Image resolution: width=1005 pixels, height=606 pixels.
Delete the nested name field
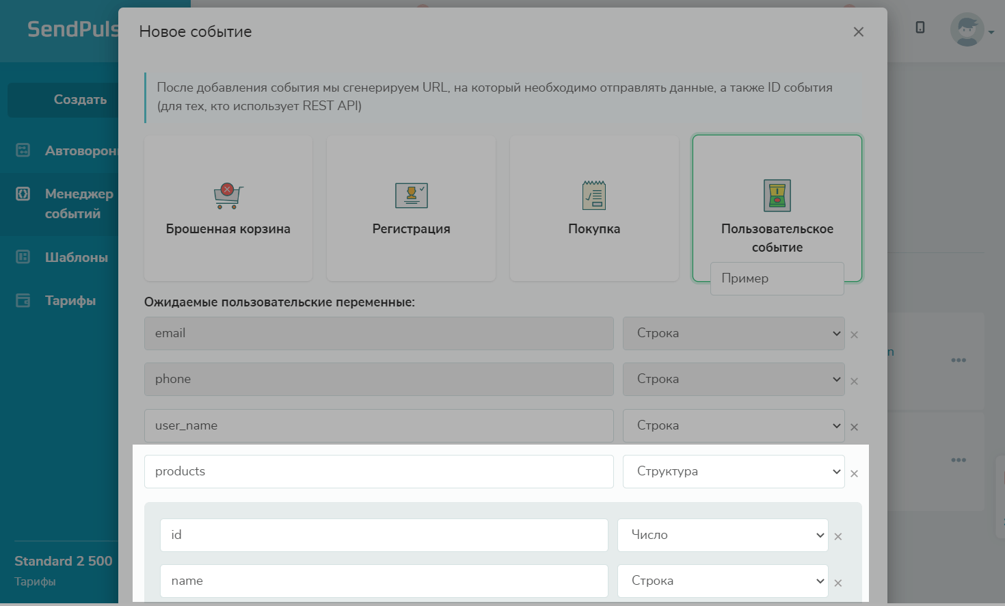click(837, 583)
